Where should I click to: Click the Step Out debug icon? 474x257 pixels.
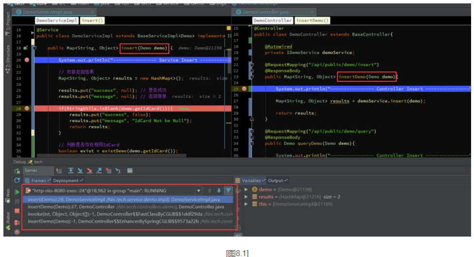tap(99, 171)
